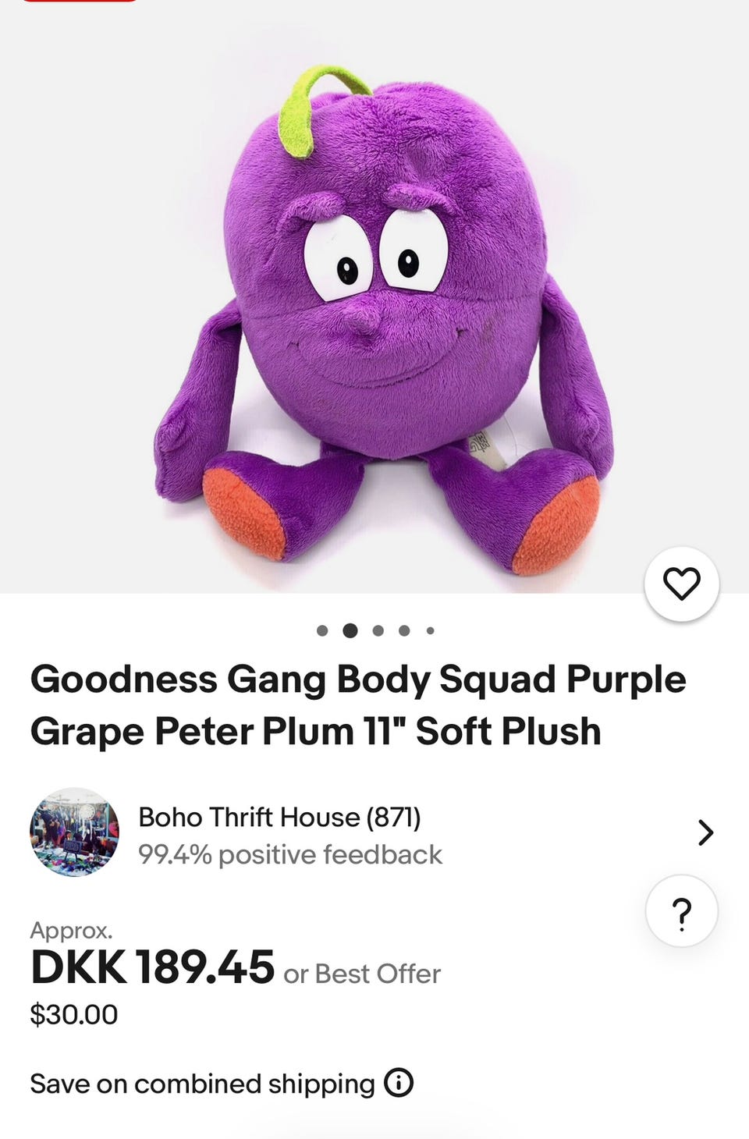This screenshot has width=749, height=1139.
Task: Switch to fourth image carousel dot
Action: (x=404, y=630)
